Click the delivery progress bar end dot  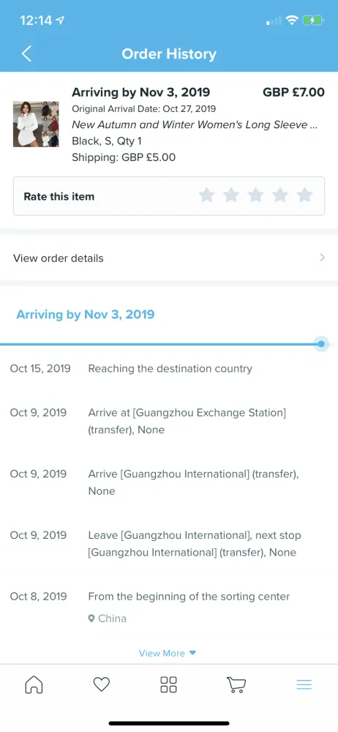click(321, 344)
